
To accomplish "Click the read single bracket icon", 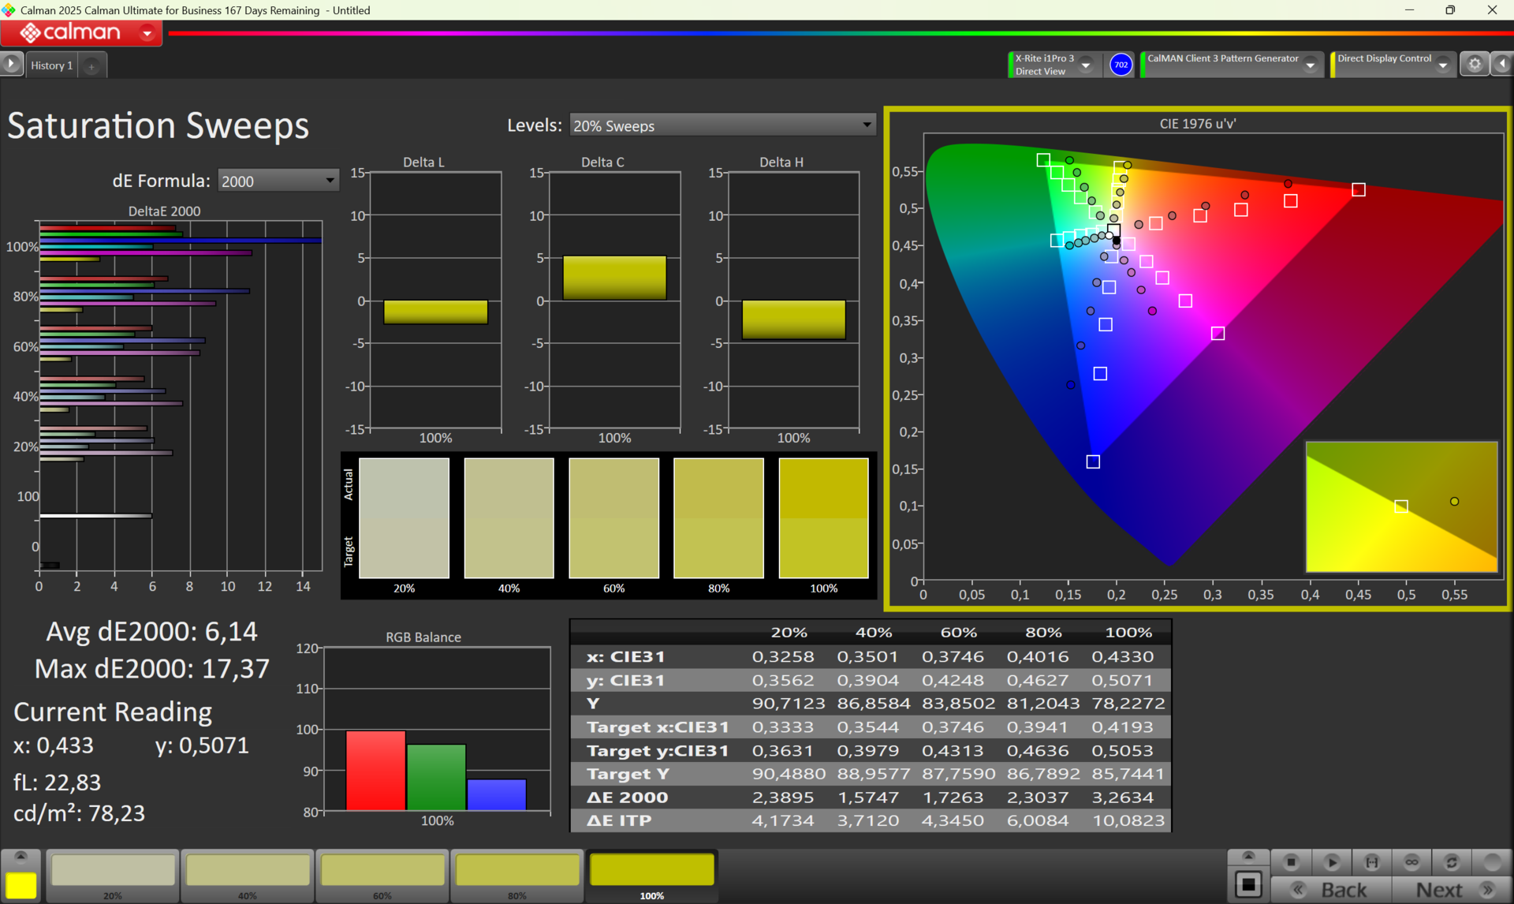I will pos(1371,861).
